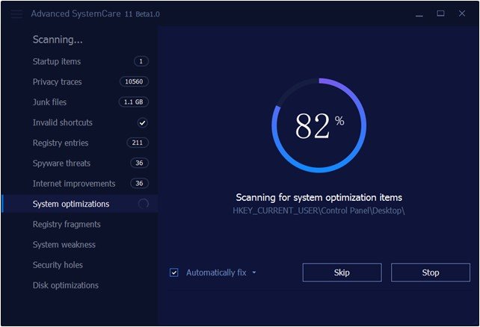
Task: Maximize the Advanced SystemCare window
Action: 440,13
